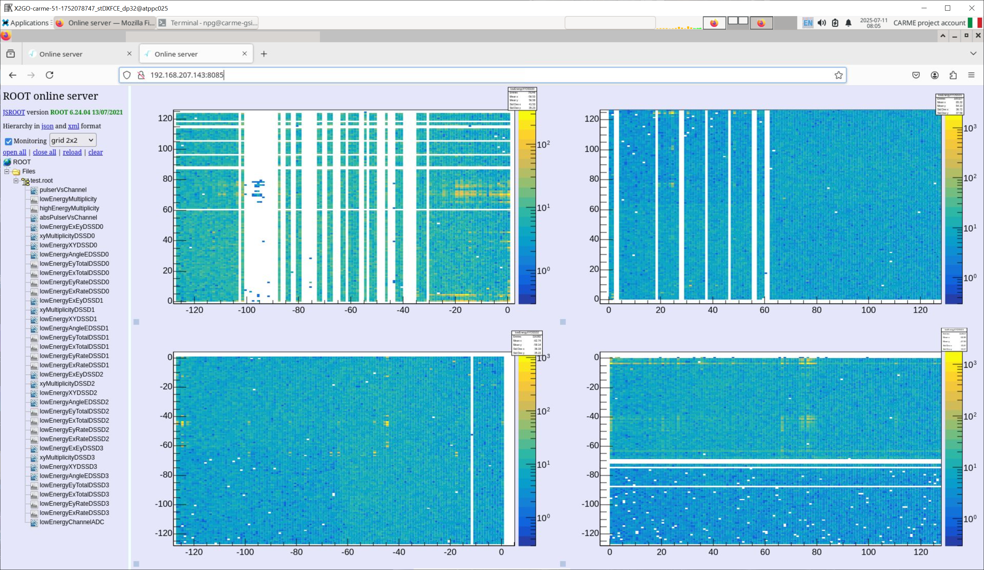Click the ROOT globe icon
The image size is (984, 570).
pos(7,162)
